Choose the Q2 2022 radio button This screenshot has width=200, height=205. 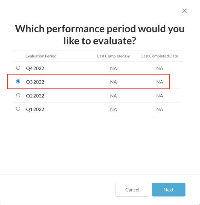(x=18, y=95)
